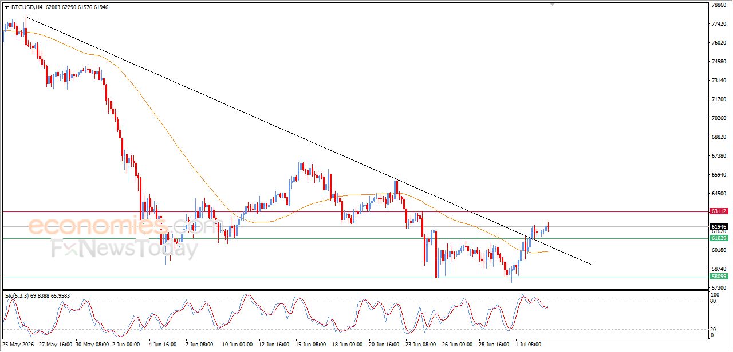Select the black 61946 current price tag
This screenshot has height=352, width=733.
[x=719, y=227]
